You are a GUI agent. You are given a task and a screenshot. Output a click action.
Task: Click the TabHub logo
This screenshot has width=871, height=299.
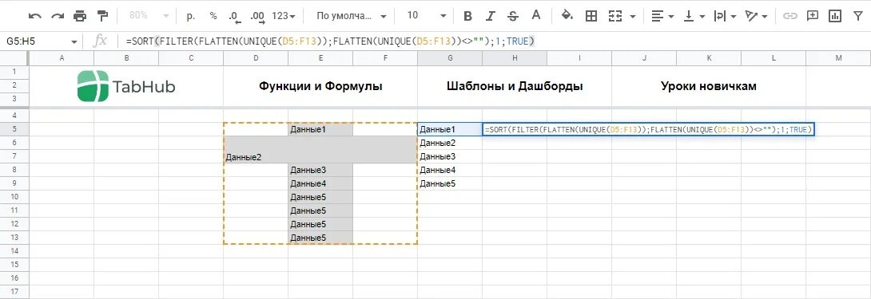tap(126, 86)
